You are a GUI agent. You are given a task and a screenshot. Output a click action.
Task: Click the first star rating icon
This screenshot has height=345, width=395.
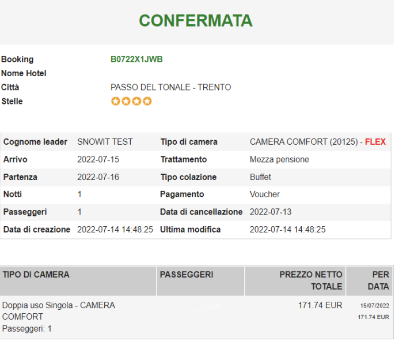pyautogui.click(x=116, y=102)
